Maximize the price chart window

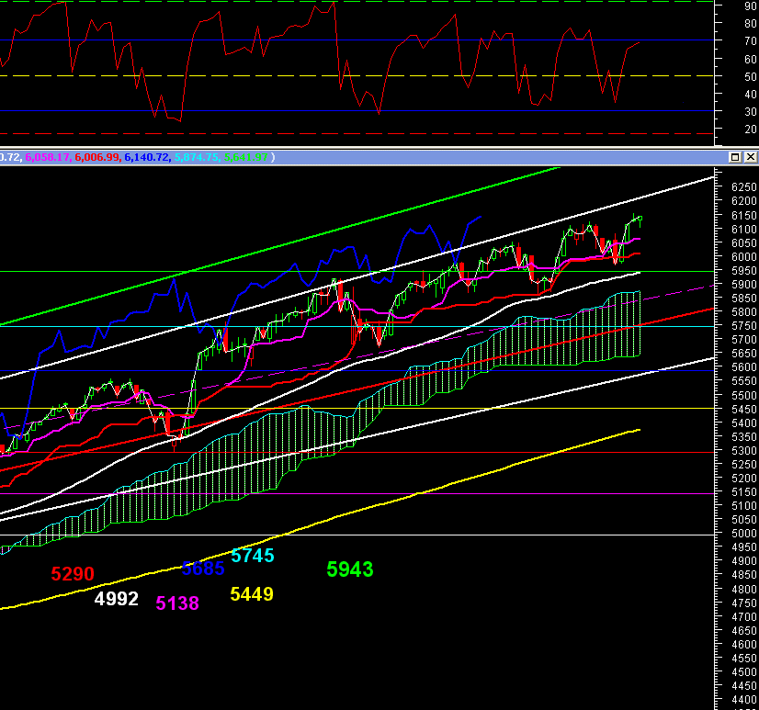coord(735,157)
